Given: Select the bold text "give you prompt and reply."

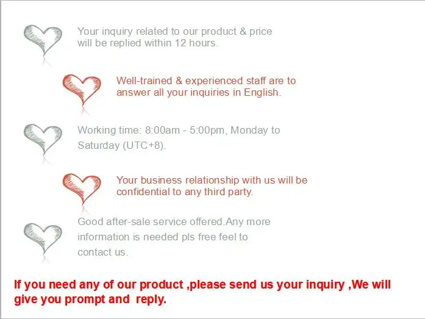Looking at the screenshot, I should coord(90,300).
